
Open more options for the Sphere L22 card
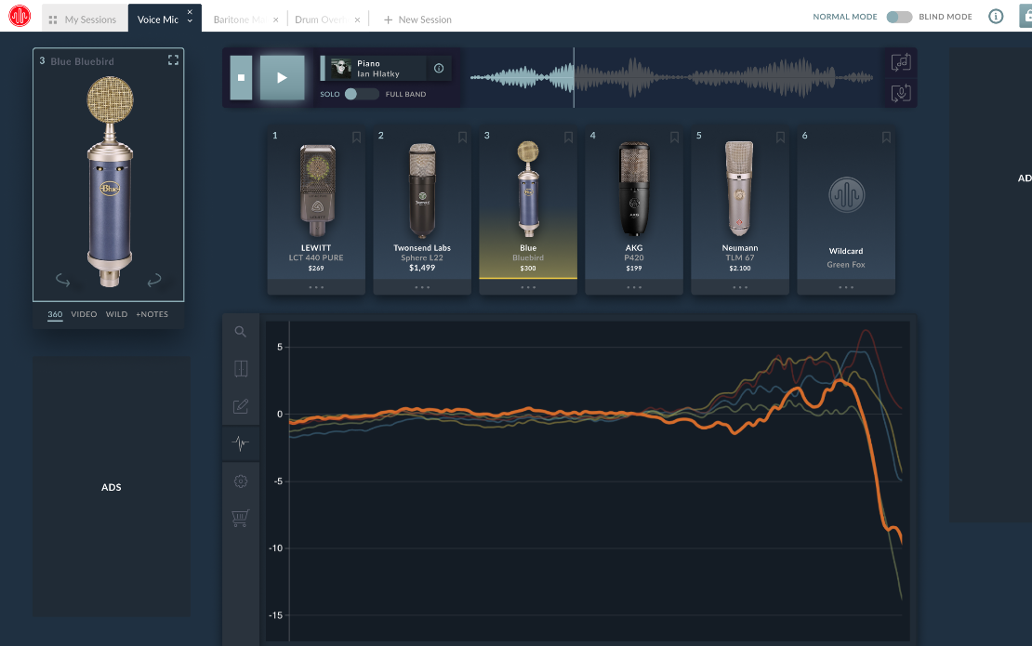click(x=422, y=287)
